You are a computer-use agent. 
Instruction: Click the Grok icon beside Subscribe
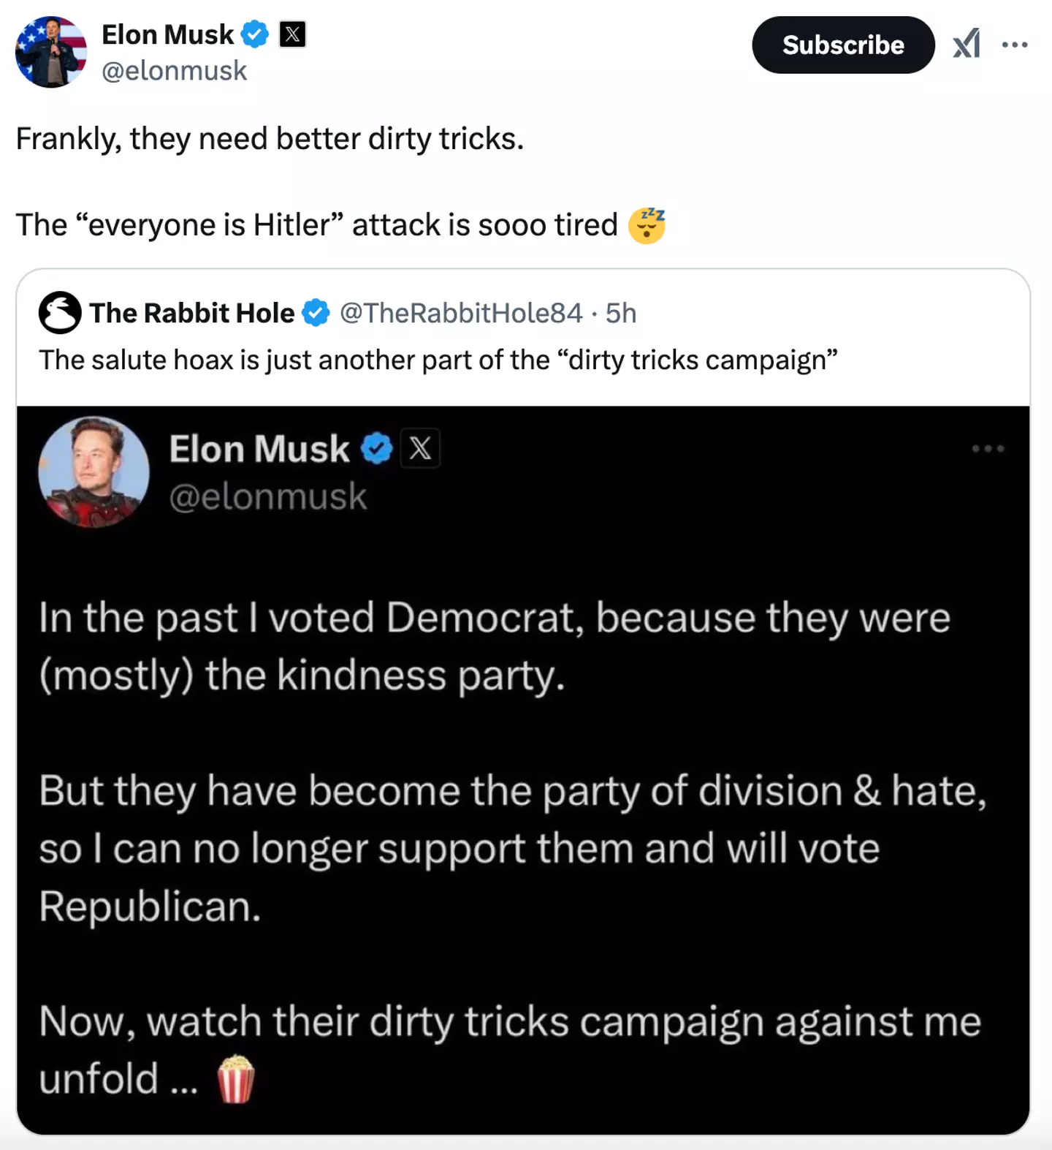tap(966, 45)
